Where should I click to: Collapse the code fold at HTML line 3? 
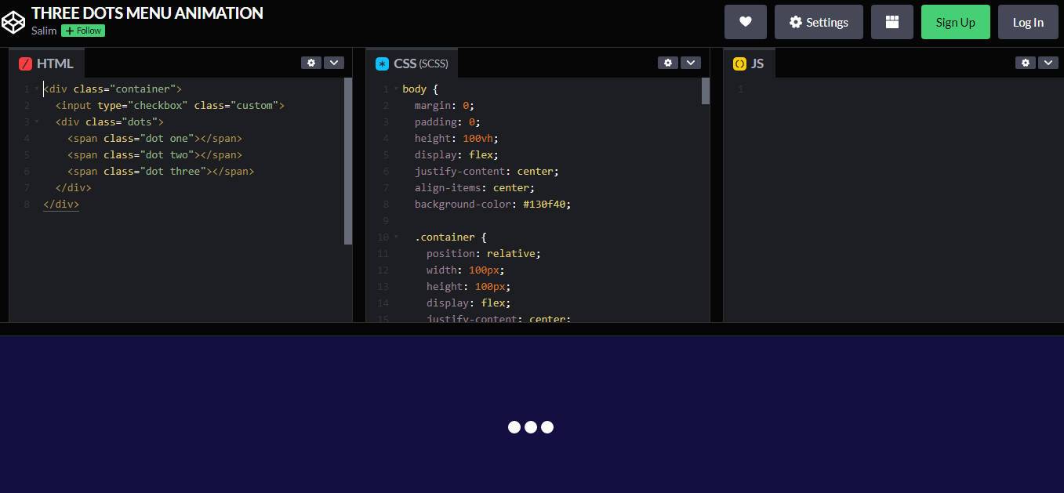pyautogui.click(x=36, y=122)
